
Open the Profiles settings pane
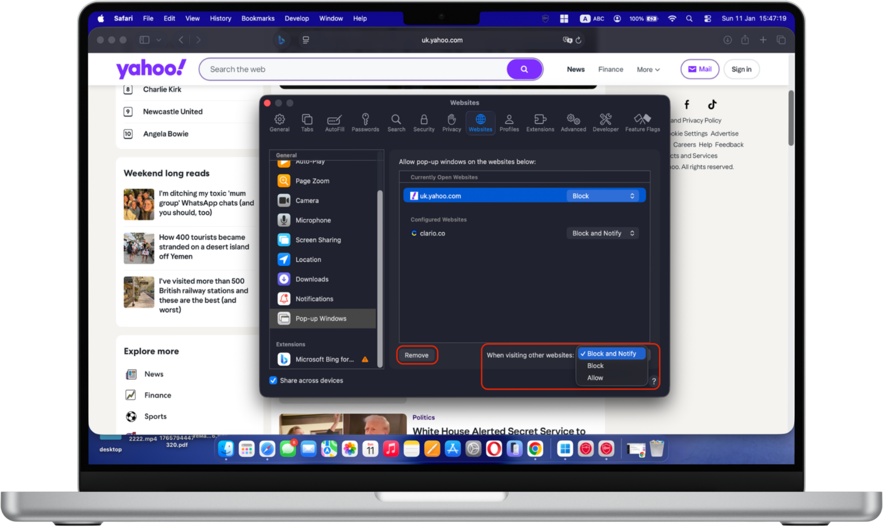509,123
